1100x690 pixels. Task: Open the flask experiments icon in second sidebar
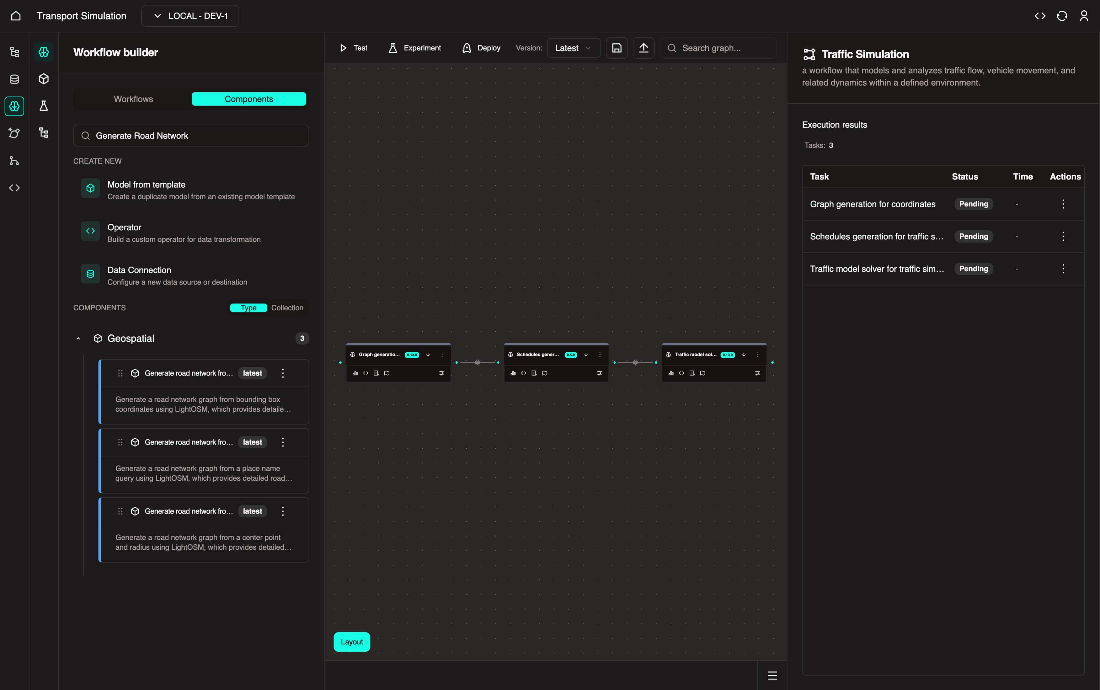pyautogui.click(x=44, y=106)
